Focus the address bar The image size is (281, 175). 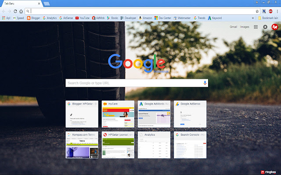pos(142,11)
